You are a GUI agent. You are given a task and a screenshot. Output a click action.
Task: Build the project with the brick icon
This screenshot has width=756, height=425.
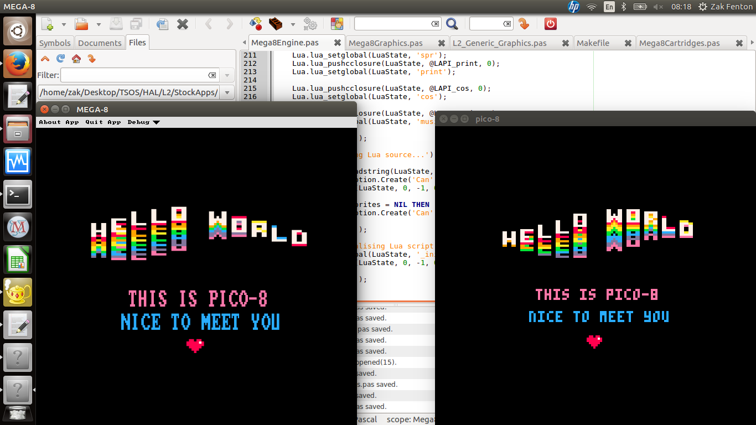point(276,24)
